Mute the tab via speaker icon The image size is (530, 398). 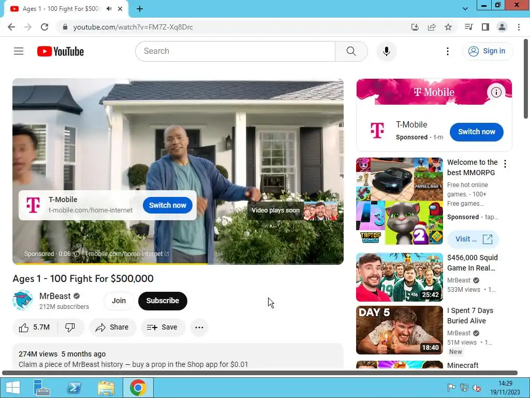[109, 9]
